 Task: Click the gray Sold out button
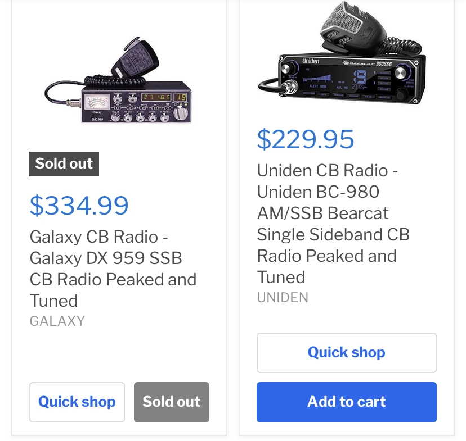click(x=172, y=402)
